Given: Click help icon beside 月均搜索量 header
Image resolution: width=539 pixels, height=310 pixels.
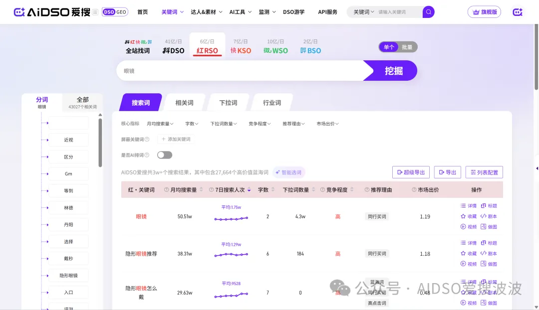Looking at the screenshot, I should 166,190.
